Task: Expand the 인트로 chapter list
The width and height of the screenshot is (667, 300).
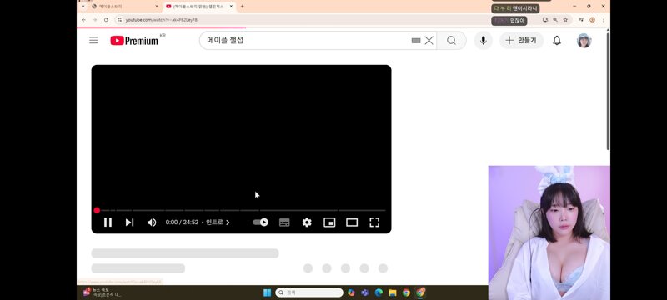Action: 218,222
